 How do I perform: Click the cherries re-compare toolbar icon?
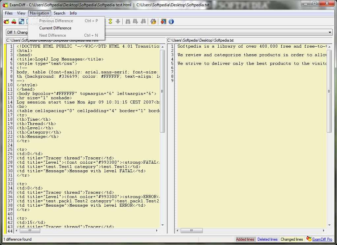coord(14,21)
